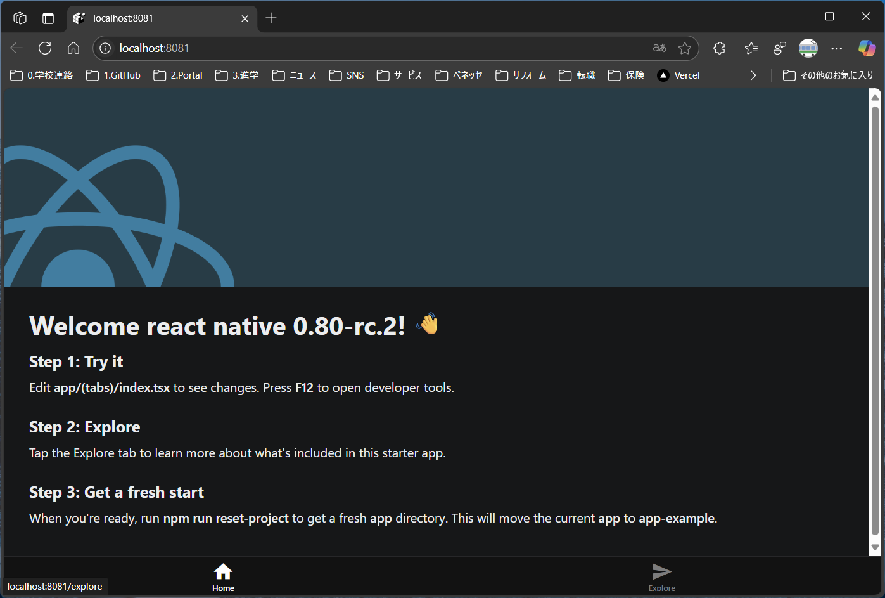
Task: Open the 3.進学 bookmark folder
Action: [237, 75]
